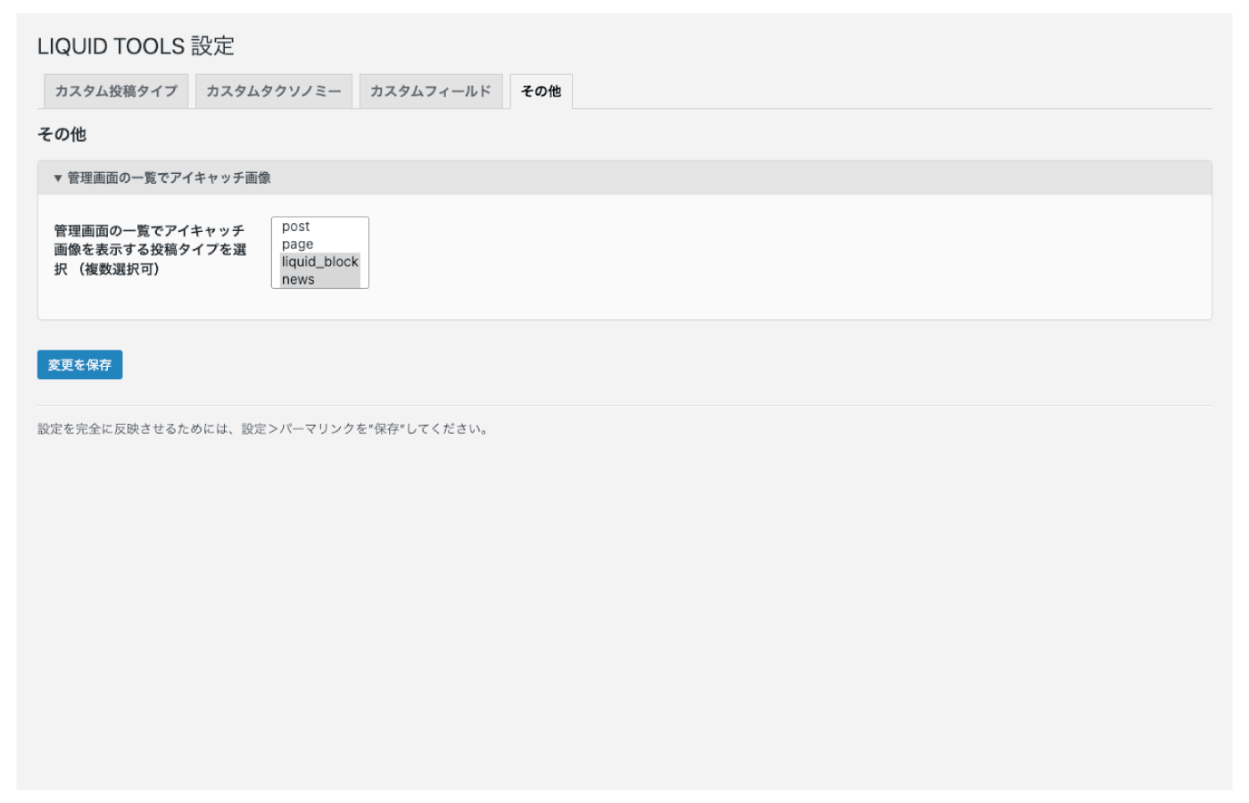Choose news in the post type list
Image resolution: width=1249 pixels, height=803 pixels.
320,279
